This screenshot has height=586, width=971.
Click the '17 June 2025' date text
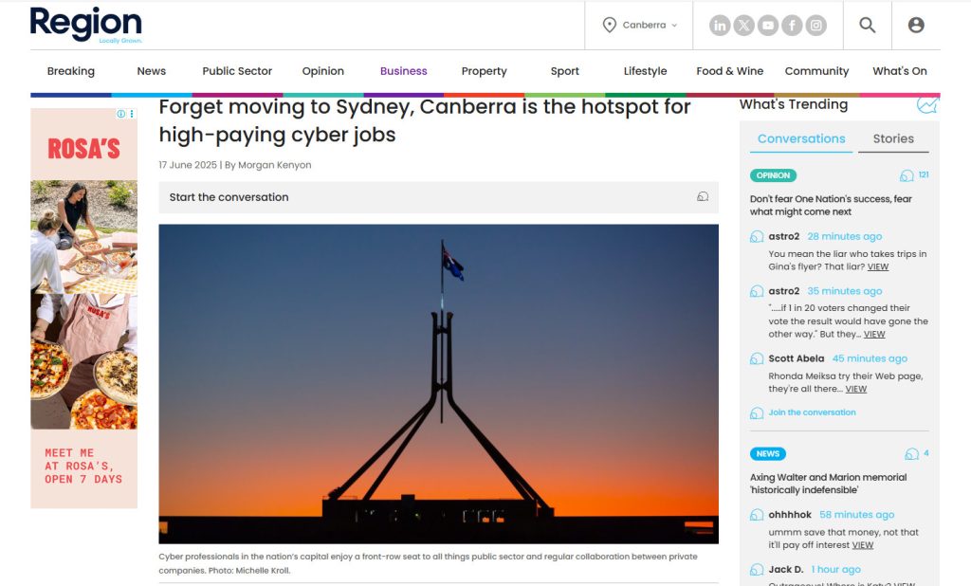tap(188, 165)
